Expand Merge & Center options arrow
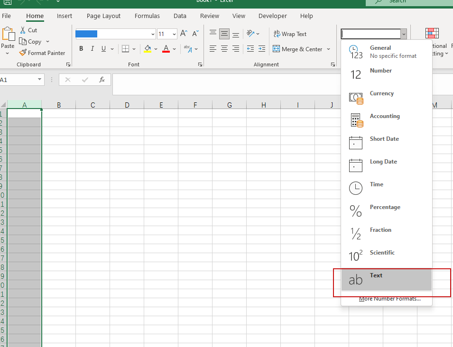The height and width of the screenshot is (347, 453). 328,49
